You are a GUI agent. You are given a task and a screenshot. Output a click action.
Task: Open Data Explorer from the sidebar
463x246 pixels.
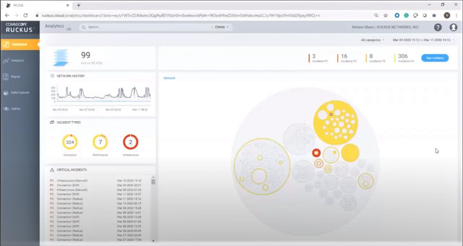[20, 93]
